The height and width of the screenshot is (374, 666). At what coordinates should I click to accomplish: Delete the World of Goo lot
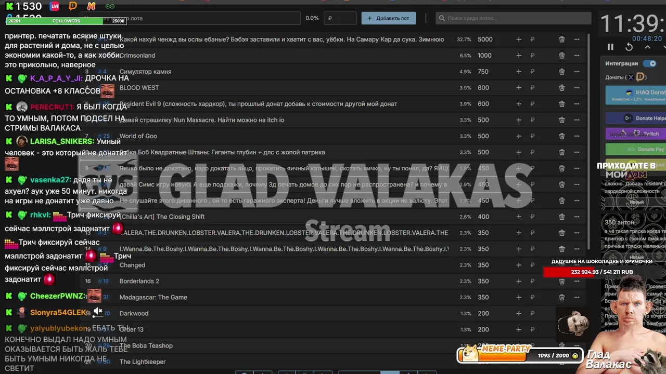pyautogui.click(x=562, y=136)
